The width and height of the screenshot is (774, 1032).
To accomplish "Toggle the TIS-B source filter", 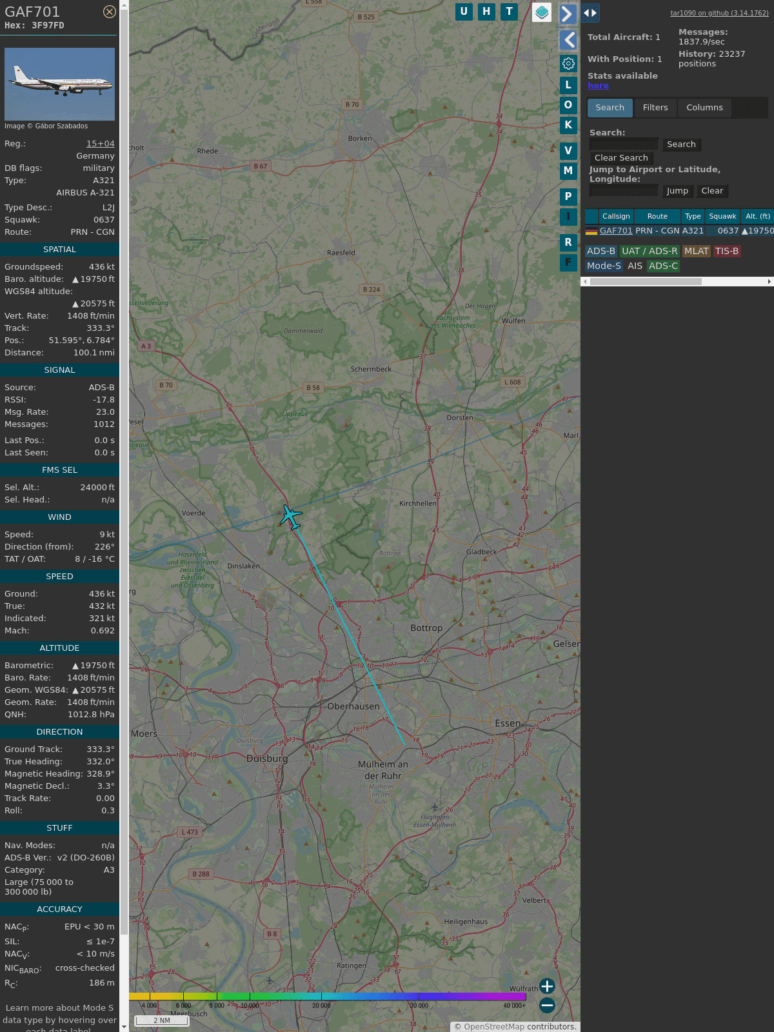I will (726, 251).
